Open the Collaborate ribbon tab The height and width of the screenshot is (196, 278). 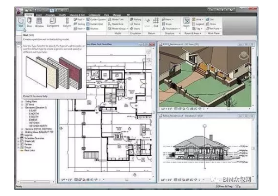(x=94, y=15)
